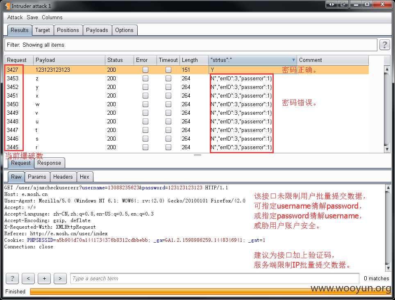This screenshot has height=300, width=395.
Task: Toggle Error checkbox in row 3450
Action: coord(145,104)
